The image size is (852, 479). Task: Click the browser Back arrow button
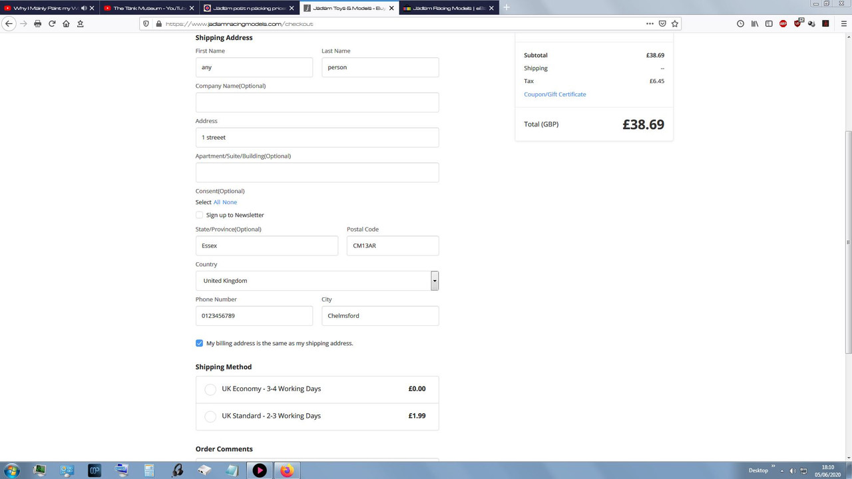pyautogui.click(x=9, y=23)
